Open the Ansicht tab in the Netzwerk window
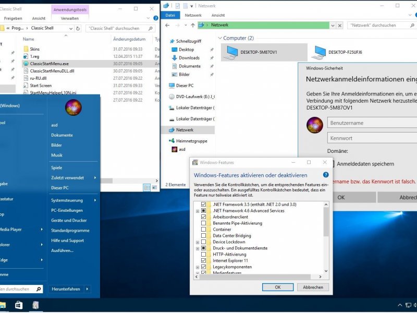The image size is (417, 313). [x=218, y=15]
